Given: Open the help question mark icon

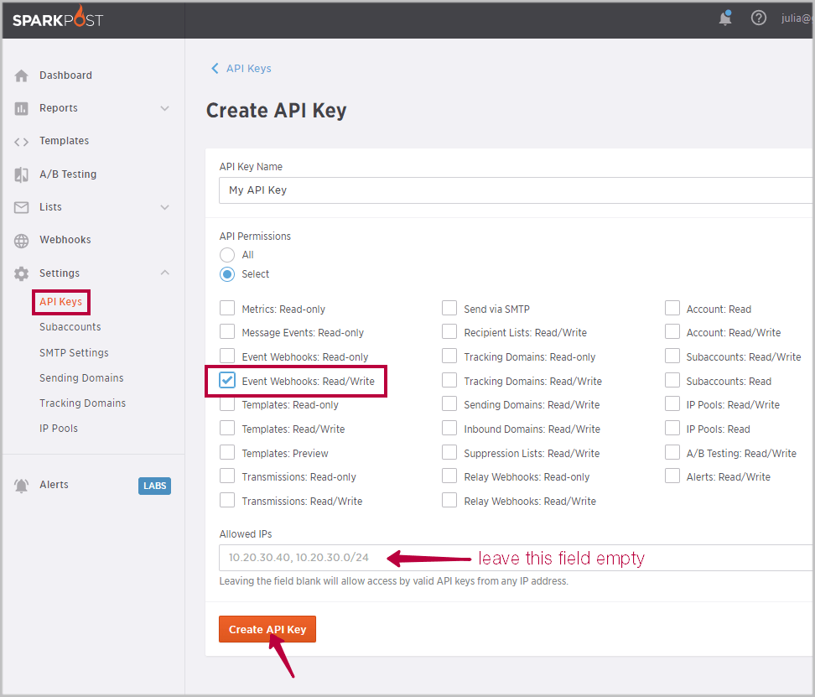Looking at the screenshot, I should coord(759,18).
